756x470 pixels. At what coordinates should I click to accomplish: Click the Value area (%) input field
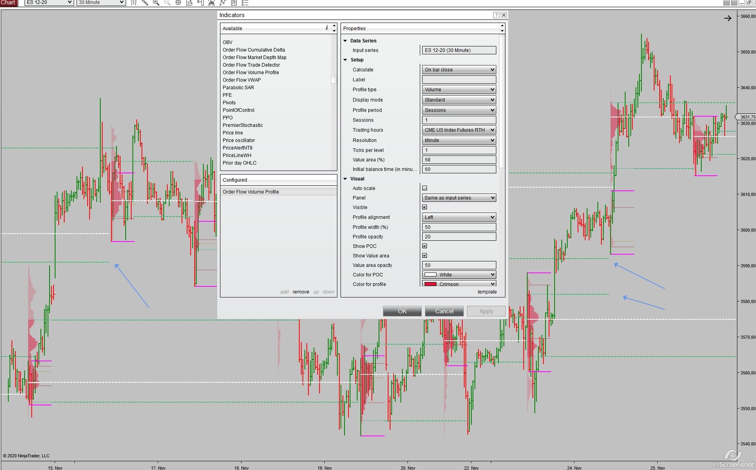click(459, 160)
